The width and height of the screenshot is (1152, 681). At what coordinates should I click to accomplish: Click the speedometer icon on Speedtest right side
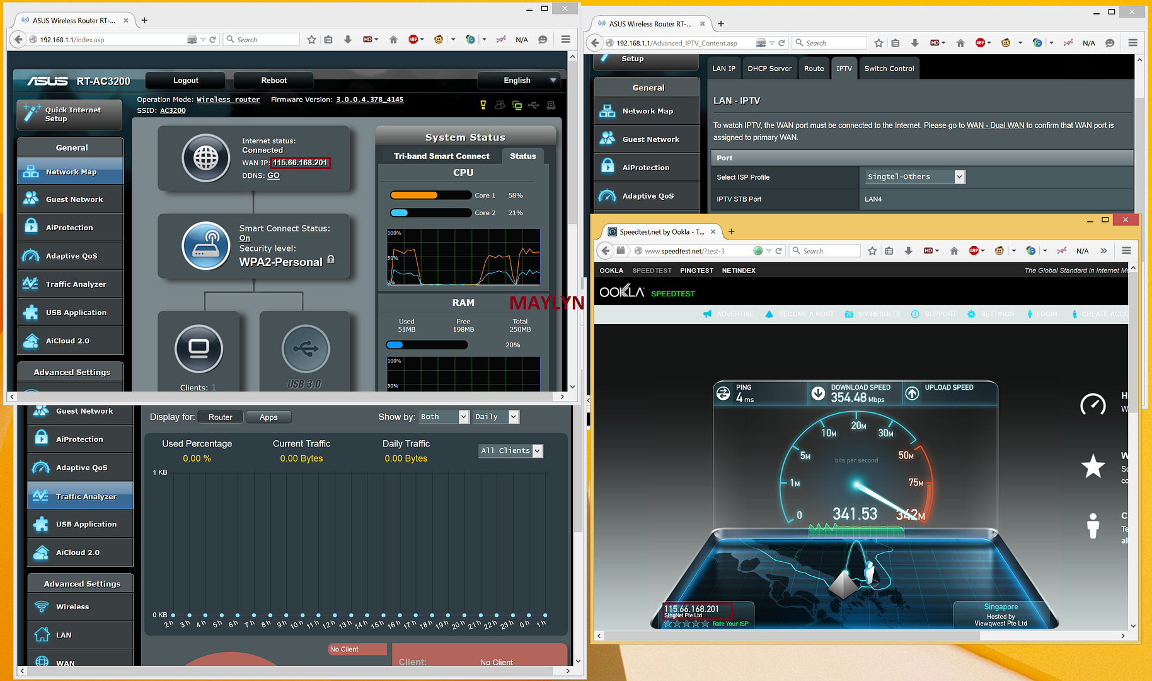point(1093,404)
